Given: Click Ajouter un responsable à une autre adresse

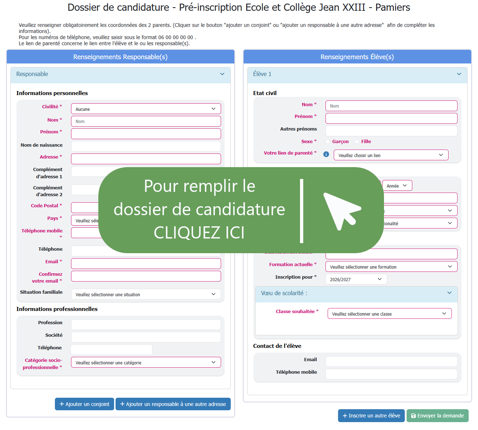Looking at the screenshot, I should click(173, 404).
